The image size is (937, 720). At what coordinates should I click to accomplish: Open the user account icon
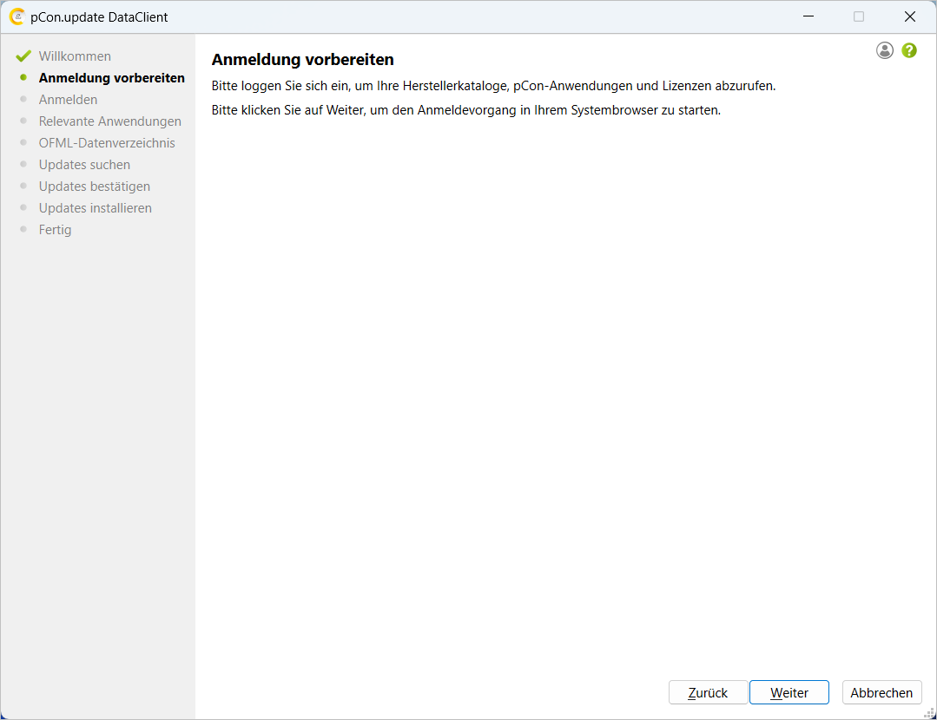tap(884, 50)
